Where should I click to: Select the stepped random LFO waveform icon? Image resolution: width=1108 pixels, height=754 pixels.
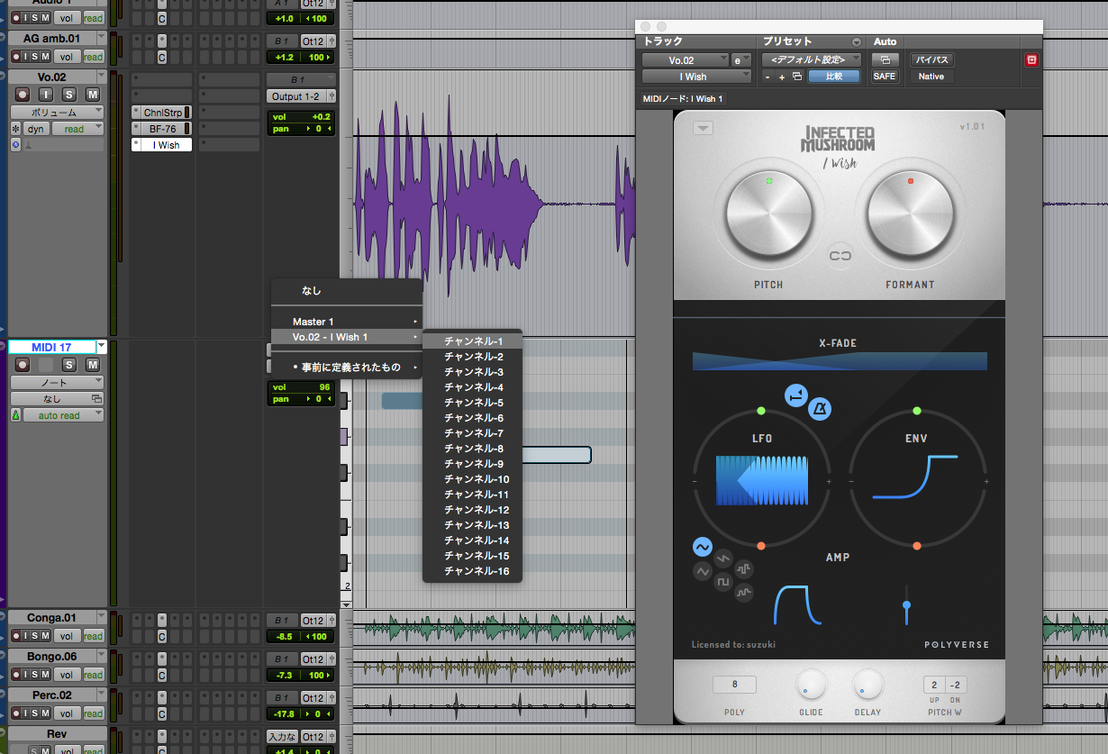tap(743, 569)
